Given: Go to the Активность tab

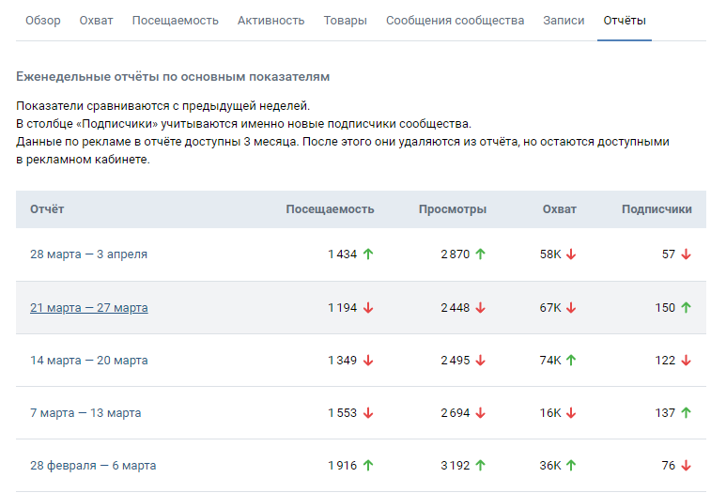Looking at the screenshot, I should pyautogui.click(x=270, y=21).
